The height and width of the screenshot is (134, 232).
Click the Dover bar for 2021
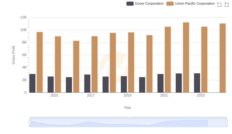point(161,83)
